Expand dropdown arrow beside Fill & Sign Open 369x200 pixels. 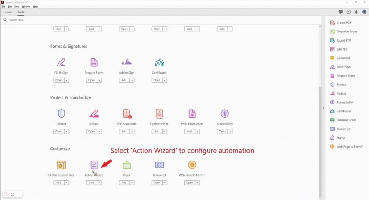click(67, 80)
